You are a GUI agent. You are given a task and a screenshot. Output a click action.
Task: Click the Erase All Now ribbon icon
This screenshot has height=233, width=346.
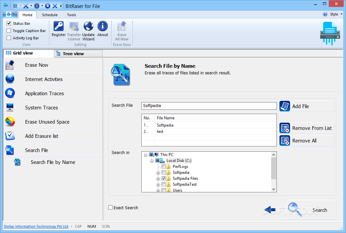tap(122, 26)
